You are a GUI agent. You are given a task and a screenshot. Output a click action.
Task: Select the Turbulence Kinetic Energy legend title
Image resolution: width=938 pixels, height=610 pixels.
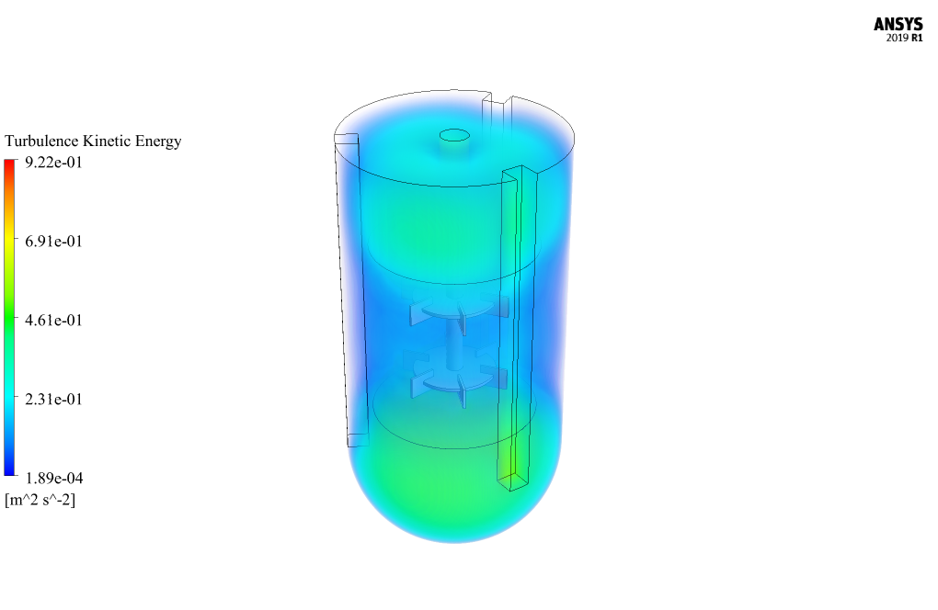[x=93, y=141]
